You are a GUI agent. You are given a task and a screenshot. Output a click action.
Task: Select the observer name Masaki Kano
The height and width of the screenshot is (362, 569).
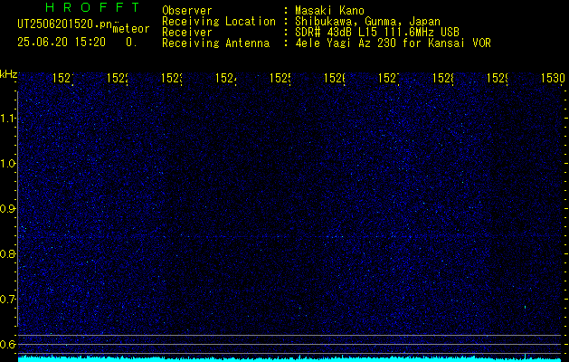click(329, 11)
